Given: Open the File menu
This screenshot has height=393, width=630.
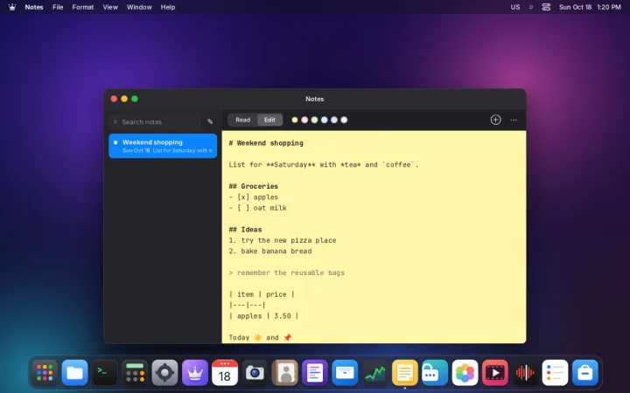Looking at the screenshot, I should pyautogui.click(x=58, y=7).
